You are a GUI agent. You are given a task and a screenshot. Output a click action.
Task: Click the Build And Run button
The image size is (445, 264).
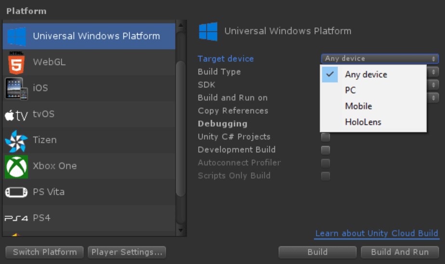[400, 252]
